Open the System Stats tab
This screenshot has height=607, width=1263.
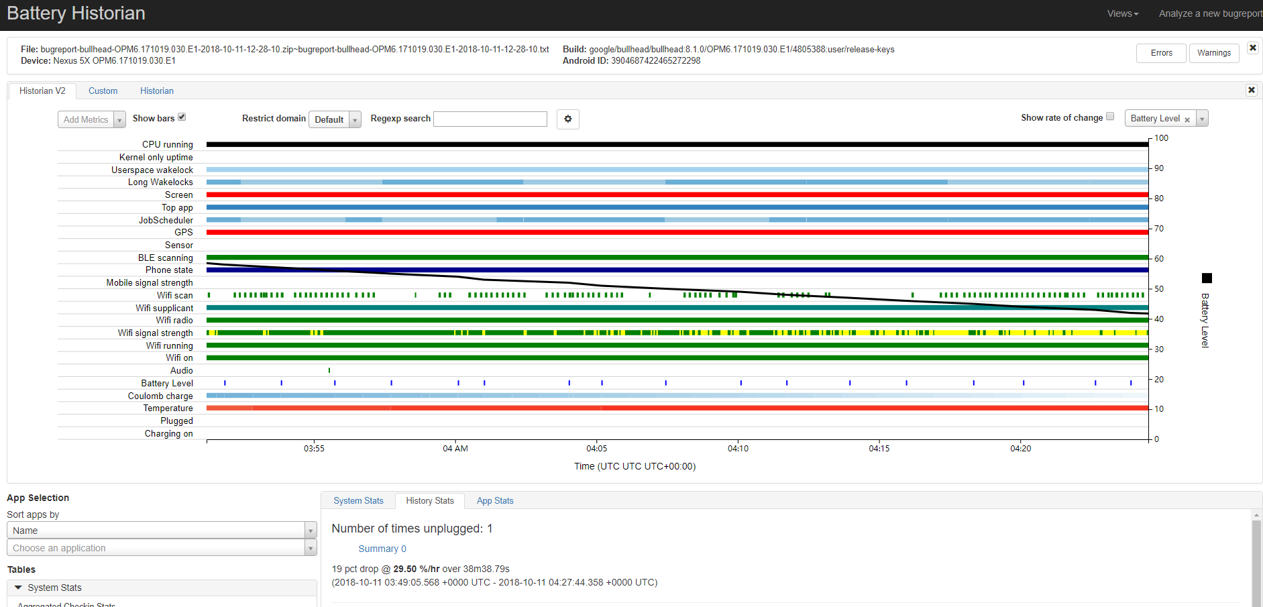pyautogui.click(x=358, y=500)
